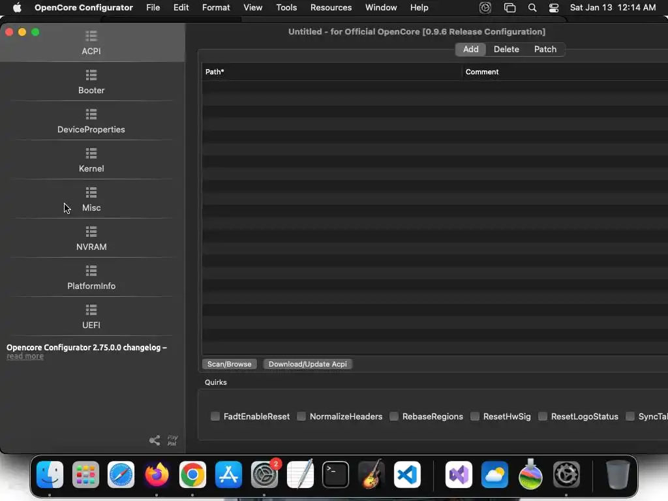Open Control Center in menu bar
Image resolution: width=668 pixels, height=501 pixels.
pyautogui.click(x=553, y=8)
